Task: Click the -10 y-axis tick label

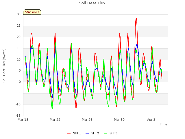Action: click(x=18, y=104)
